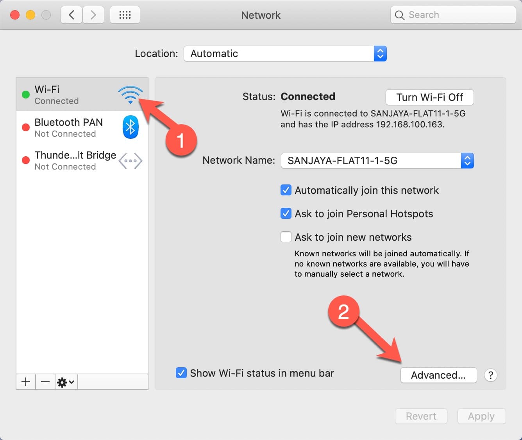Open the help question mark button

click(490, 375)
